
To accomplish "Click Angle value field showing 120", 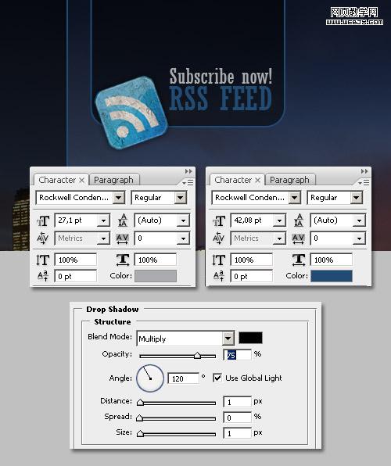I will click(x=183, y=378).
